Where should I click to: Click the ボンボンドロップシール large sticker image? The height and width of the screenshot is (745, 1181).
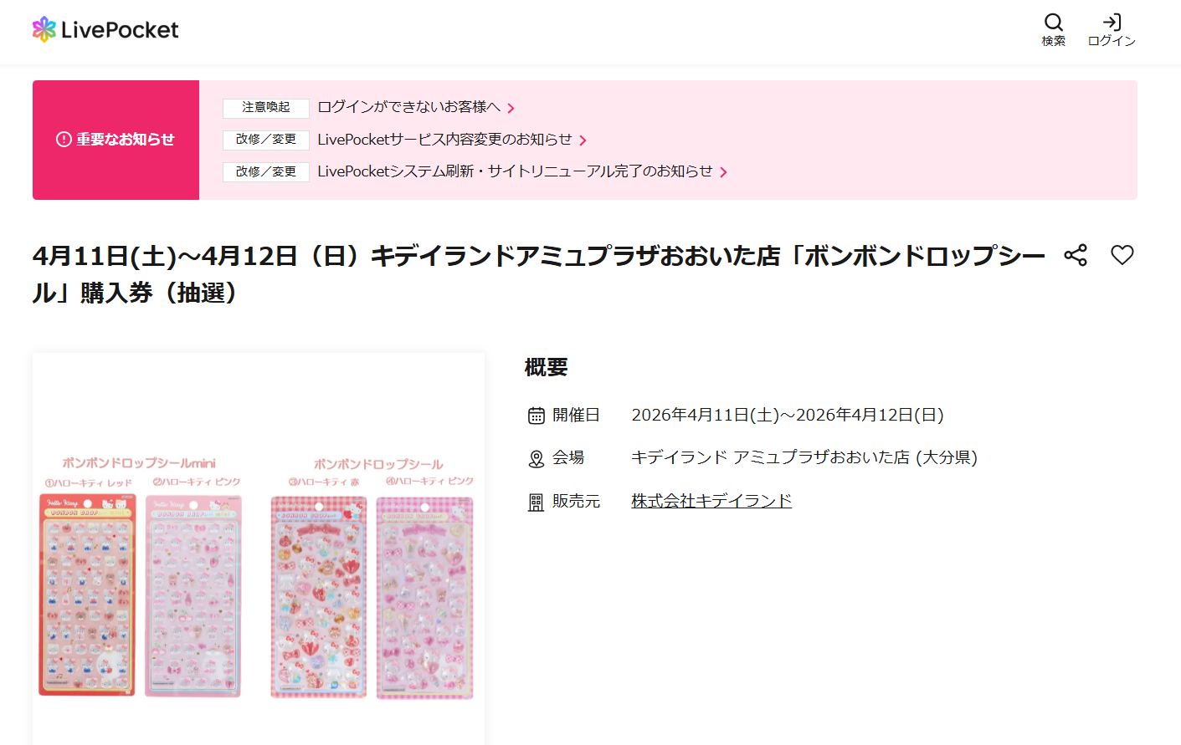[372, 579]
